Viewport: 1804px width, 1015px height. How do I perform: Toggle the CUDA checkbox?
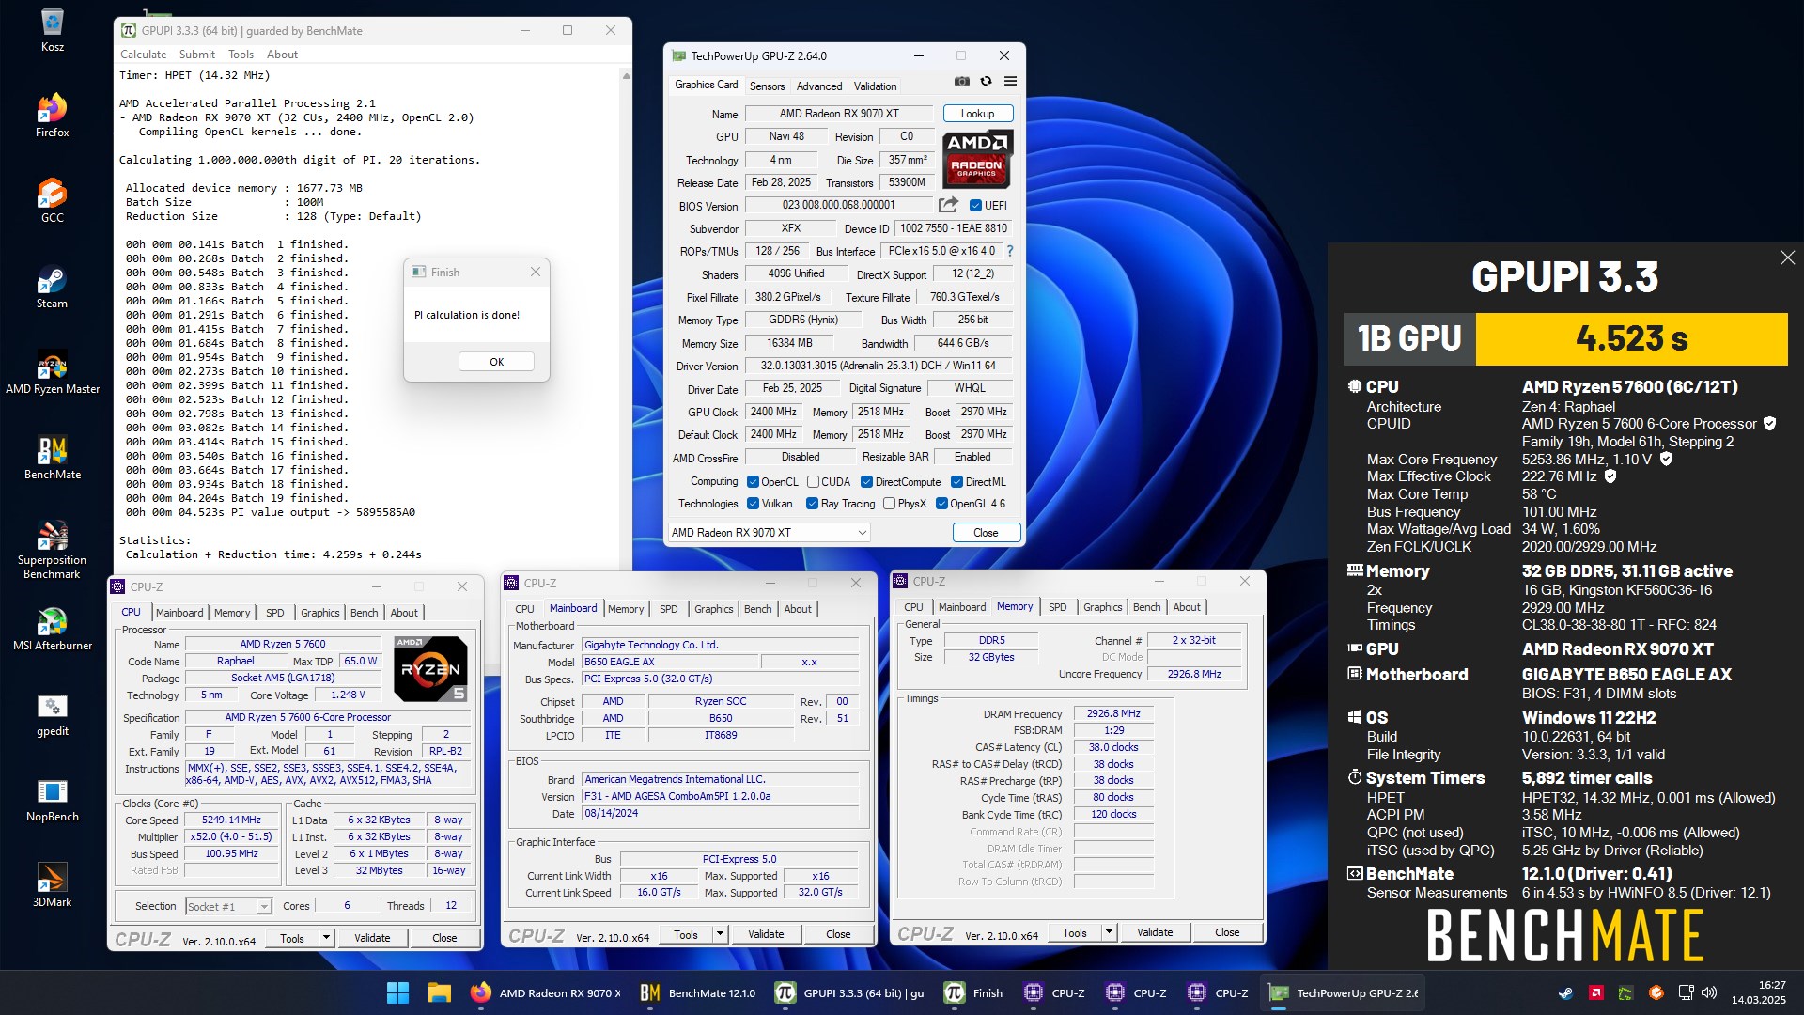[813, 482]
